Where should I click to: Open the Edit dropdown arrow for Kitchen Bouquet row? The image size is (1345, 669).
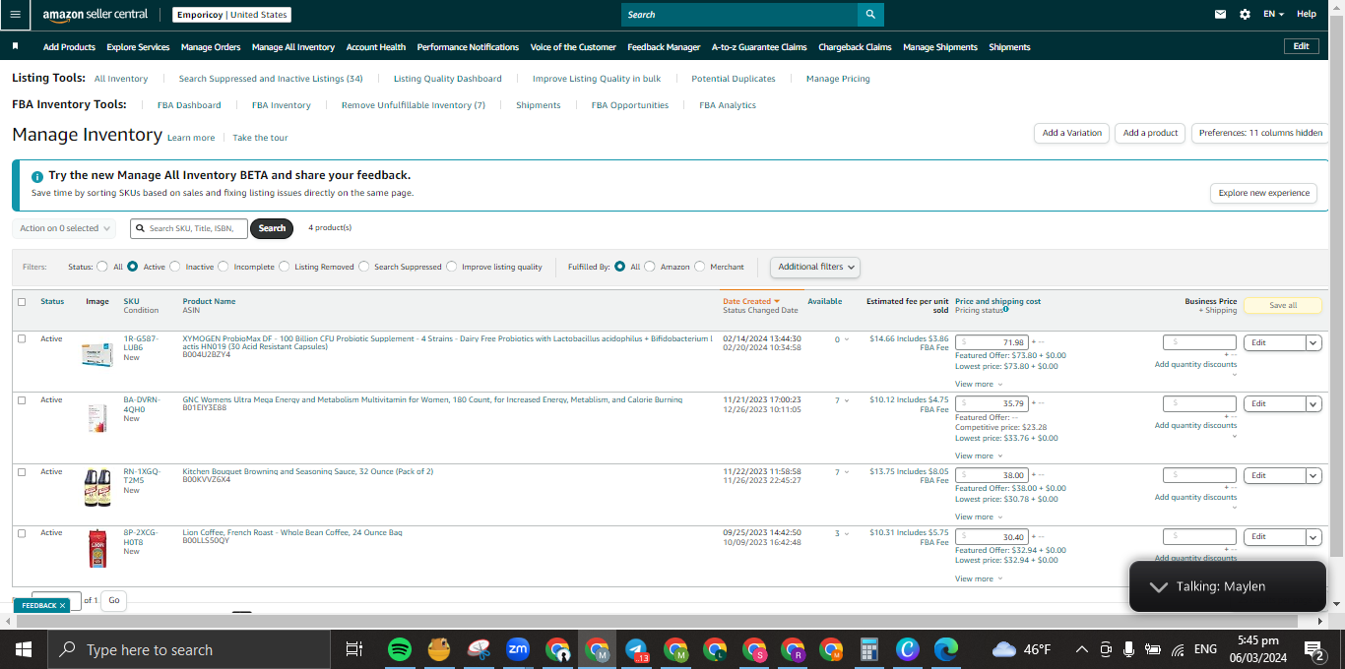(1313, 476)
